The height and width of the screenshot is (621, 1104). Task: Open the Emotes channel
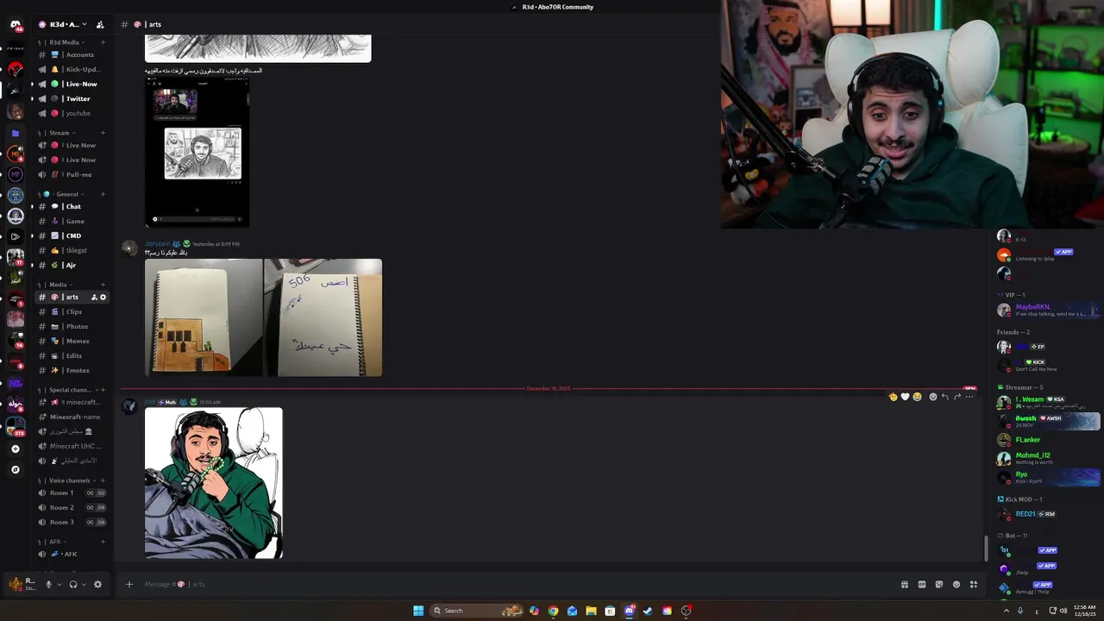click(72, 370)
